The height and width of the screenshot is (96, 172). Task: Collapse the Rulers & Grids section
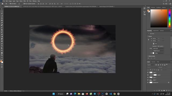pyautogui.click(x=148, y=56)
